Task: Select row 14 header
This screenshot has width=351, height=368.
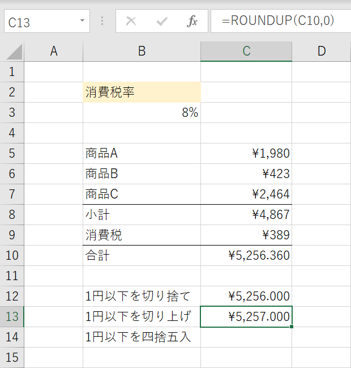Action: (x=12, y=337)
